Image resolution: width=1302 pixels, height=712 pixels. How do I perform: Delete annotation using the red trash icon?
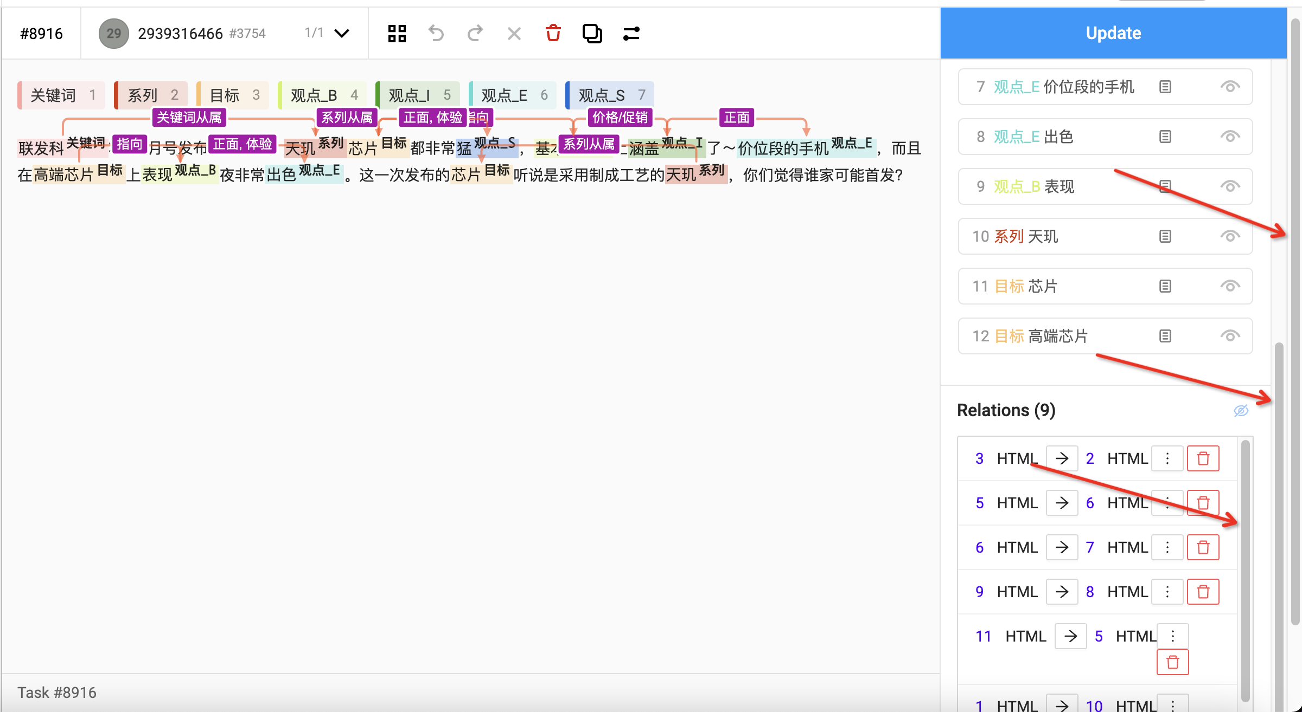pyautogui.click(x=553, y=33)
